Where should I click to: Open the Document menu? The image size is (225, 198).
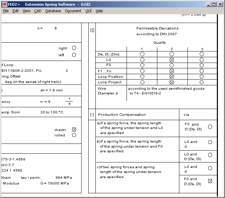(x=73, y=11)
